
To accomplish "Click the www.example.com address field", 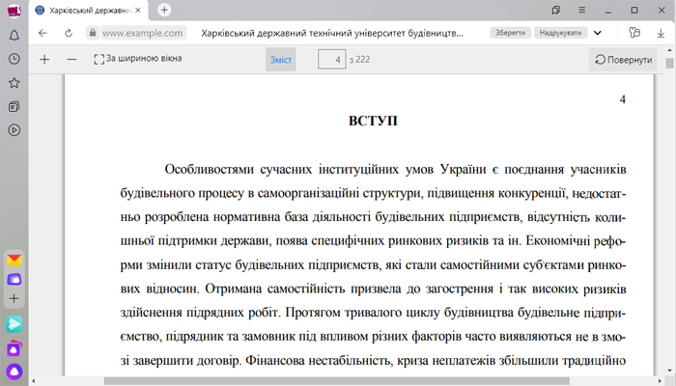I will (142, 33).
